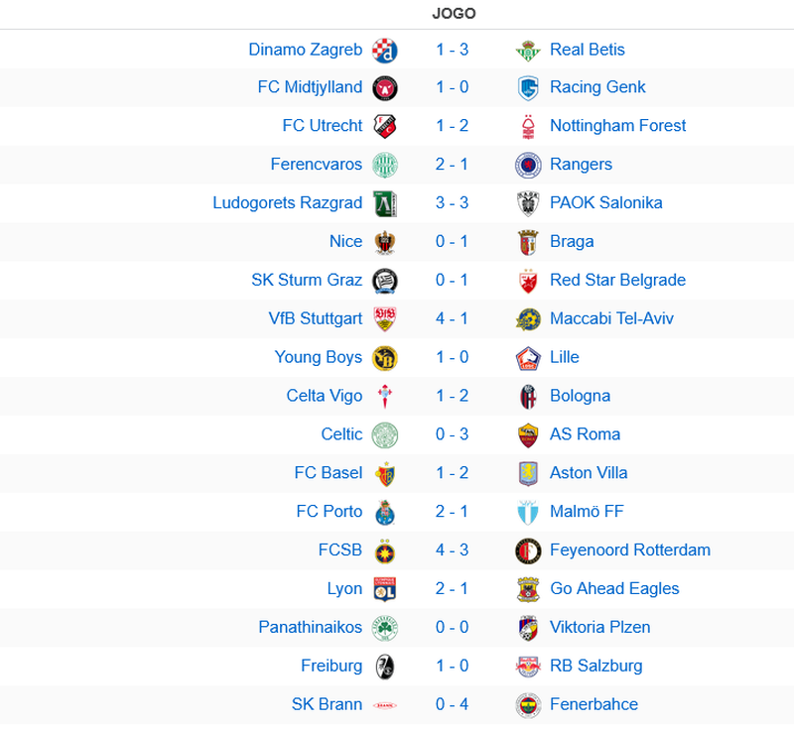Click the Young Boys club crest

(x=384, y=357)
